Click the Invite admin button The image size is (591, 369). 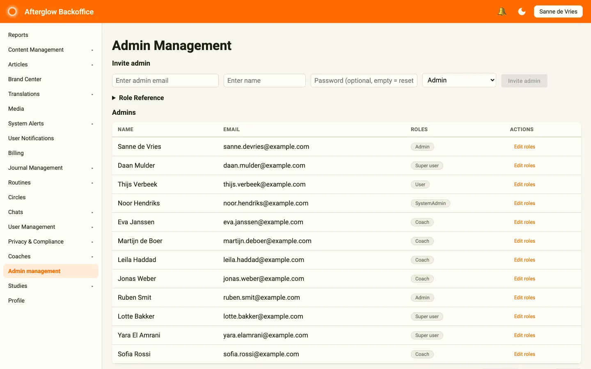524,81
